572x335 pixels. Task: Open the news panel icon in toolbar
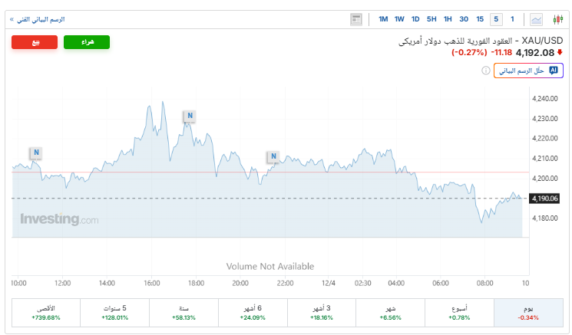tap(356, 19)
